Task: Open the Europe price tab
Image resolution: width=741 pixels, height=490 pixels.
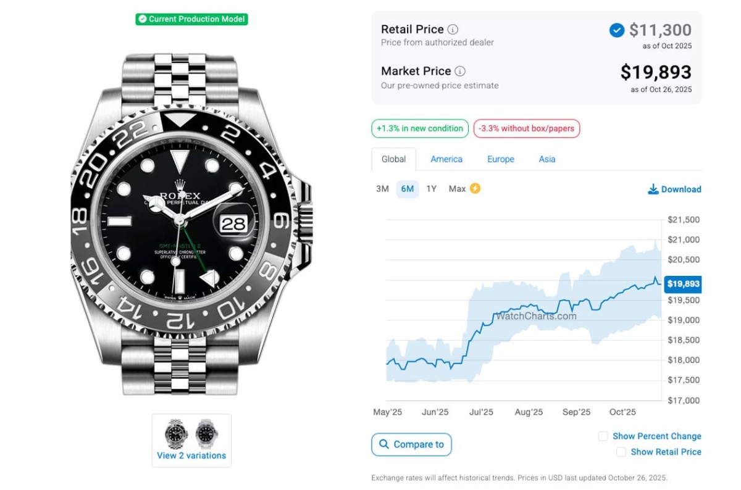Action: (500, 159)
